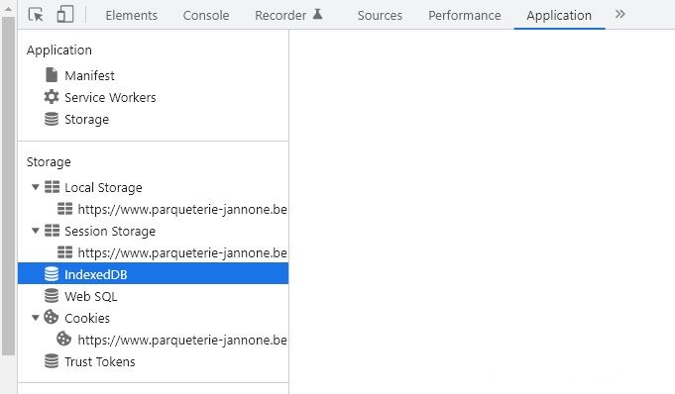Show more DevTools tabs chevron
675x394 pixels.
[619, 14]
